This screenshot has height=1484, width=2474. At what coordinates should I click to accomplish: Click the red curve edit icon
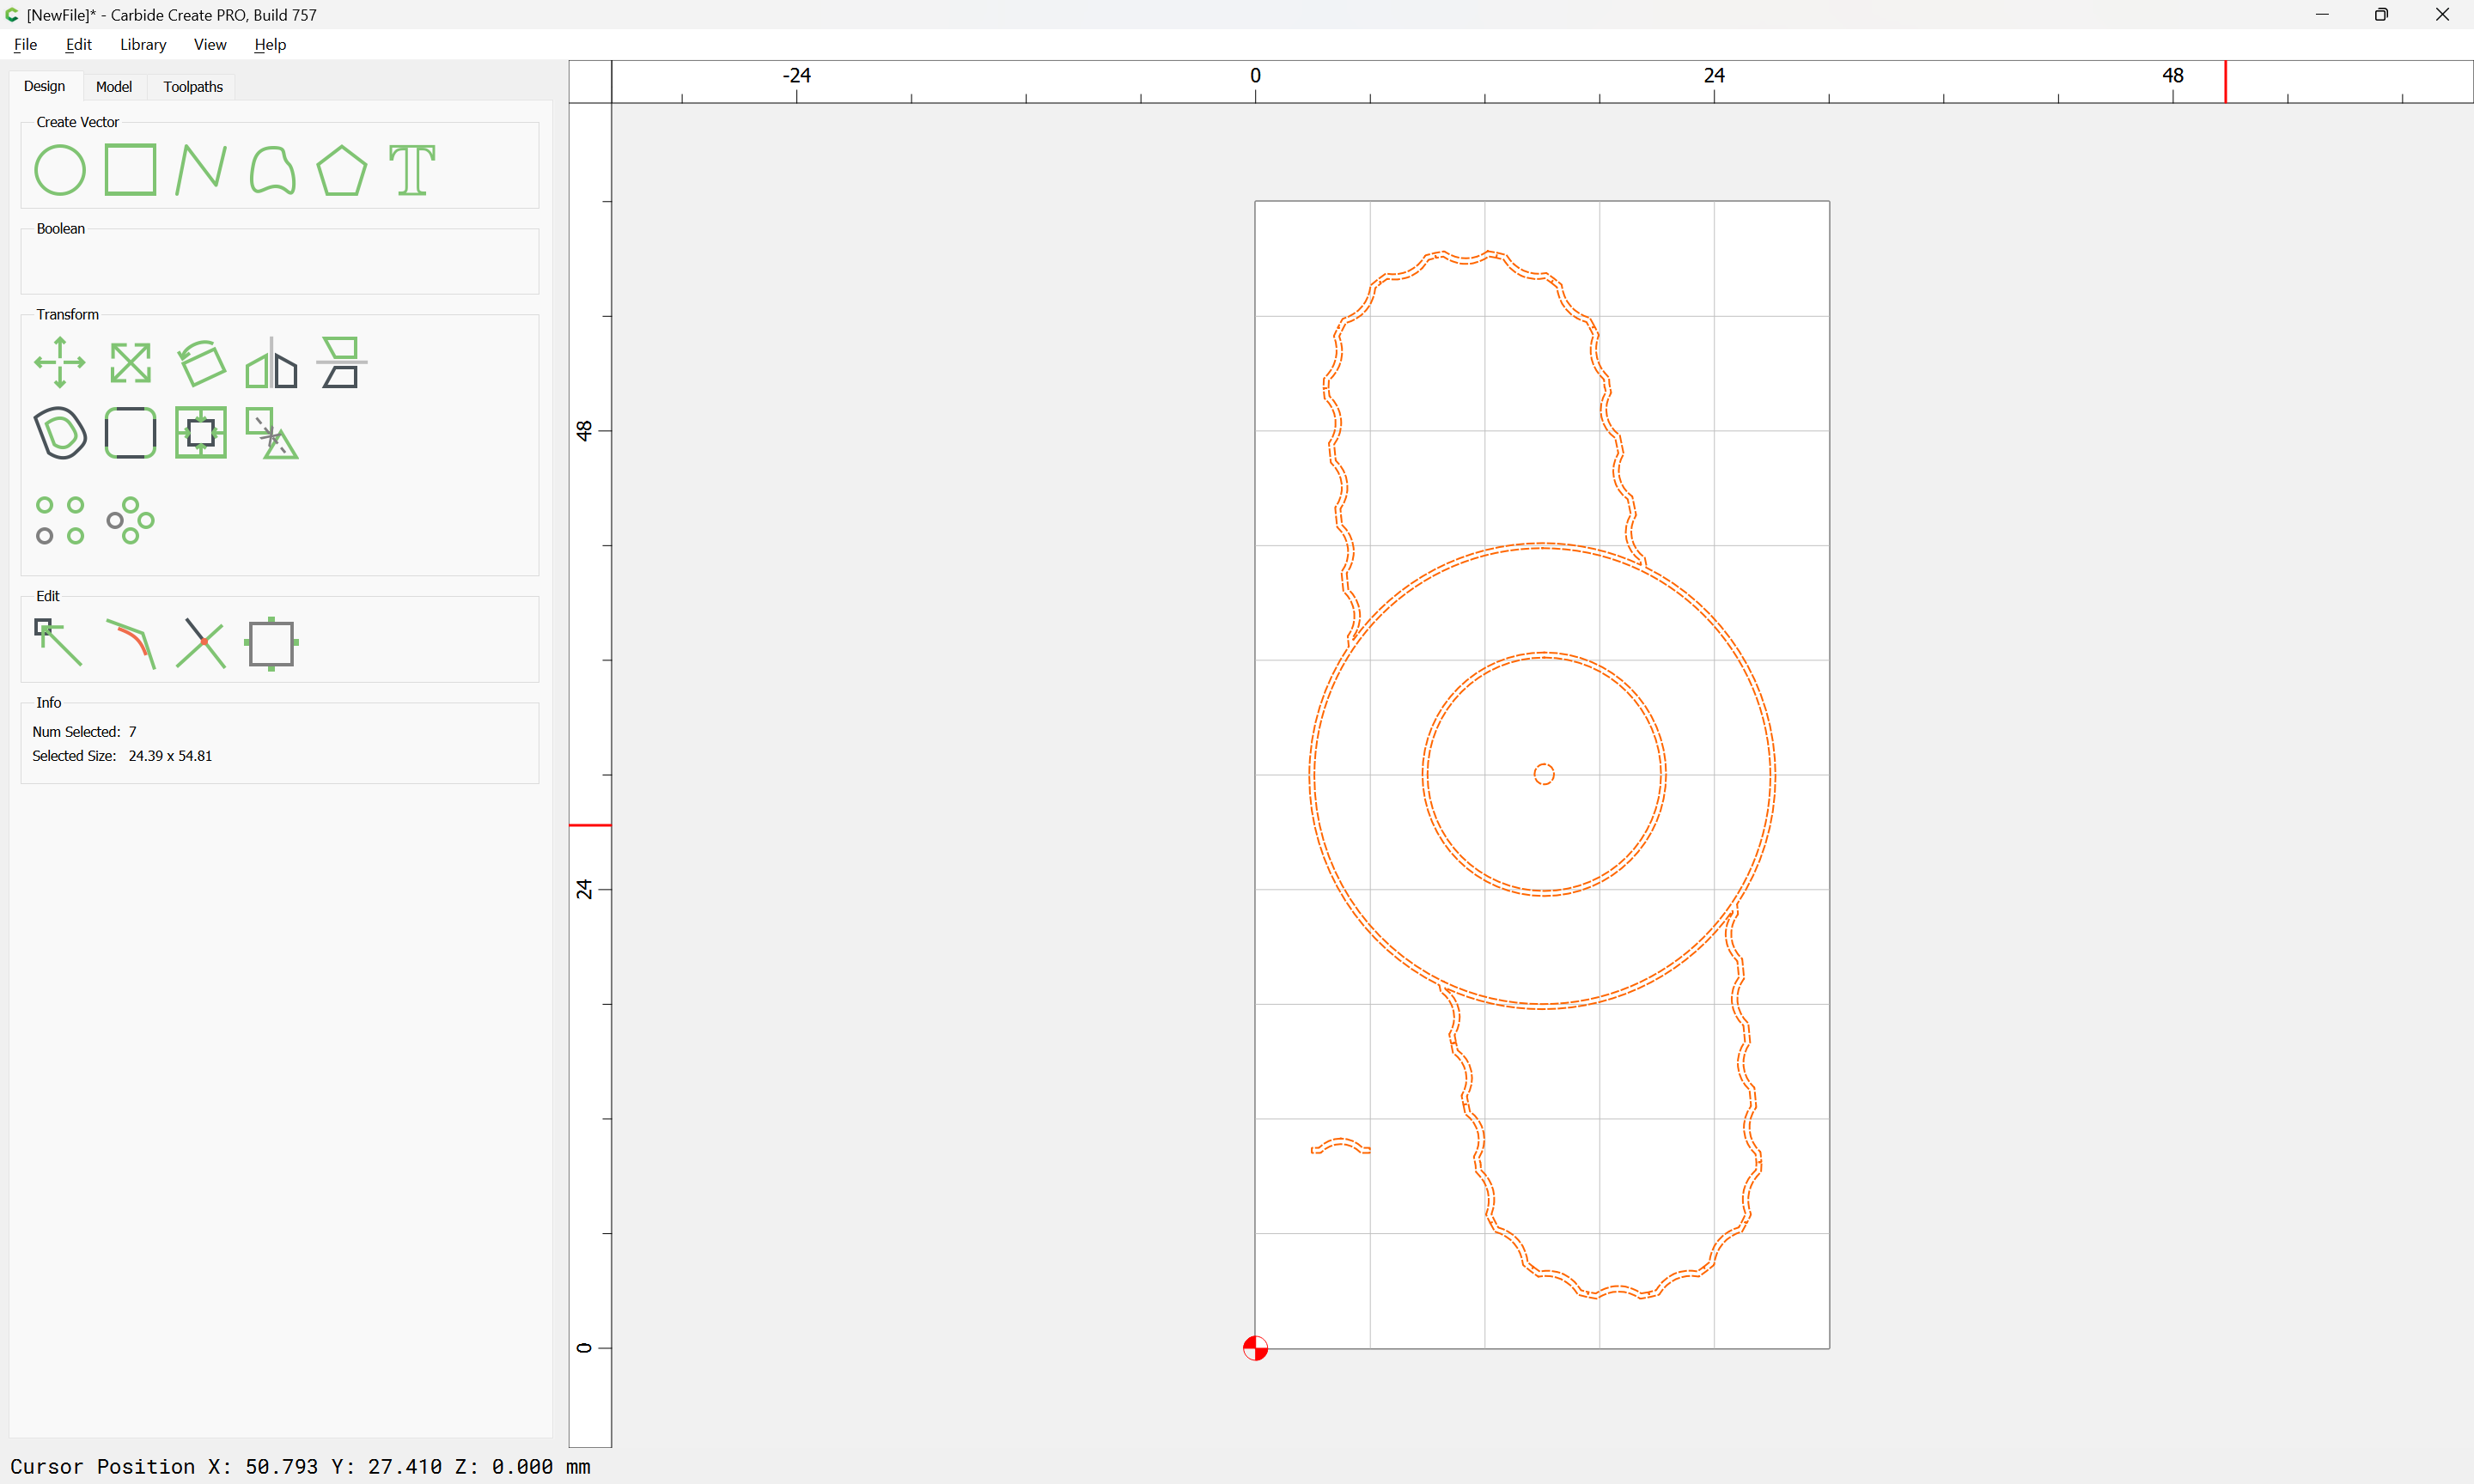(x=131, y=643)
